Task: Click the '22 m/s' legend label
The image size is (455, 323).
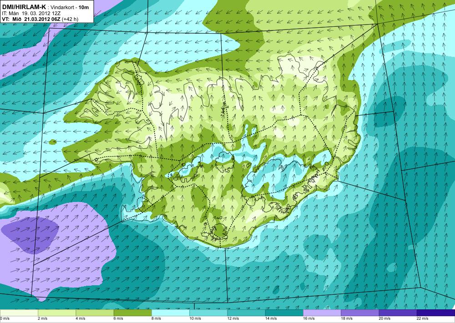Action: (x=423, y=318)
